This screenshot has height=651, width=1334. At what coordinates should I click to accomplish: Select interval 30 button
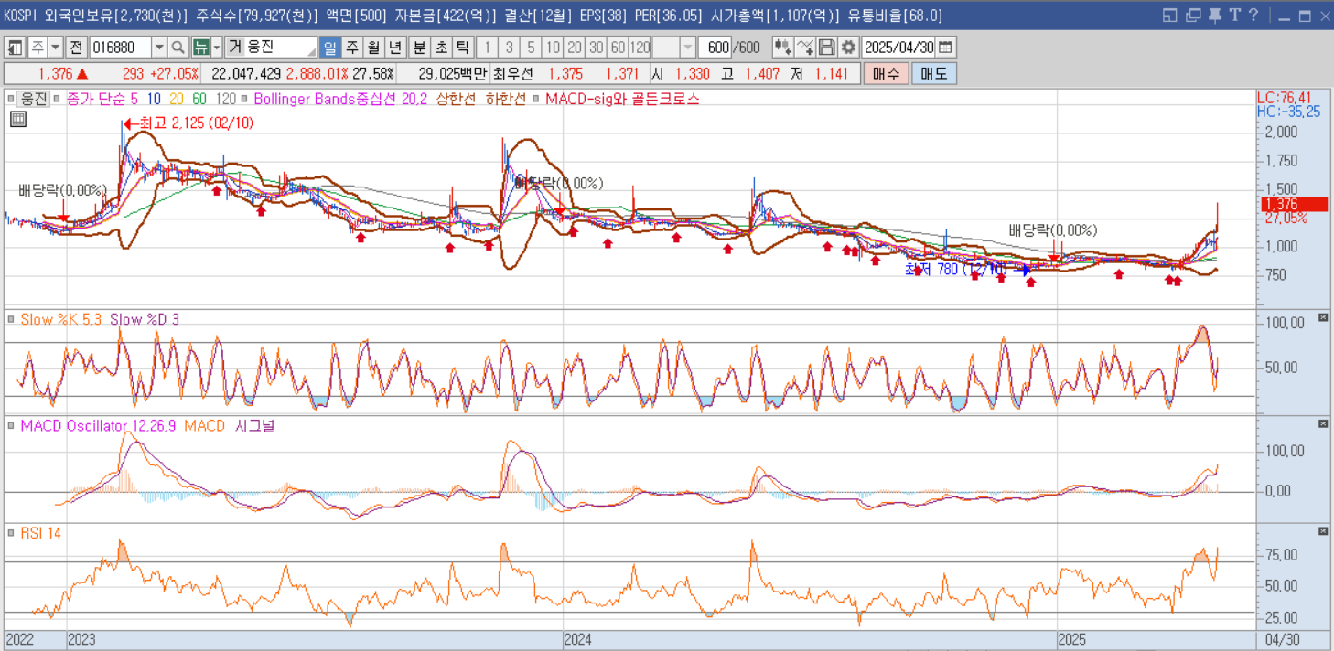596,48
